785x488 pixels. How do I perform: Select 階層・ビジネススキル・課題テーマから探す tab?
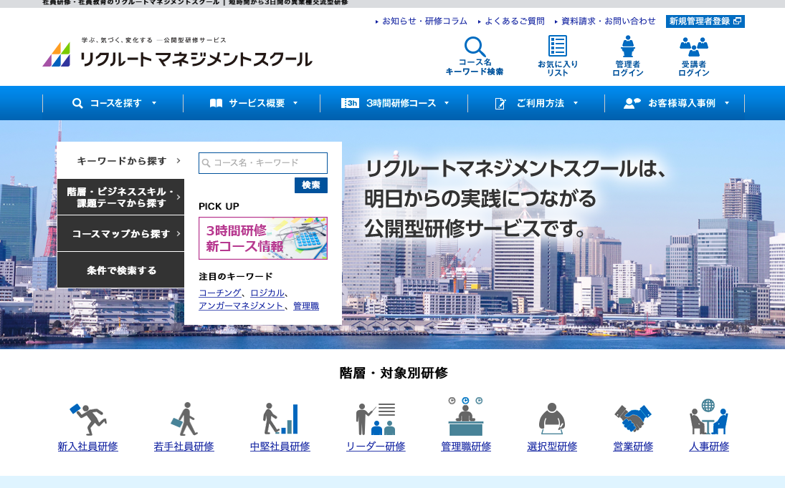point(120,197)
